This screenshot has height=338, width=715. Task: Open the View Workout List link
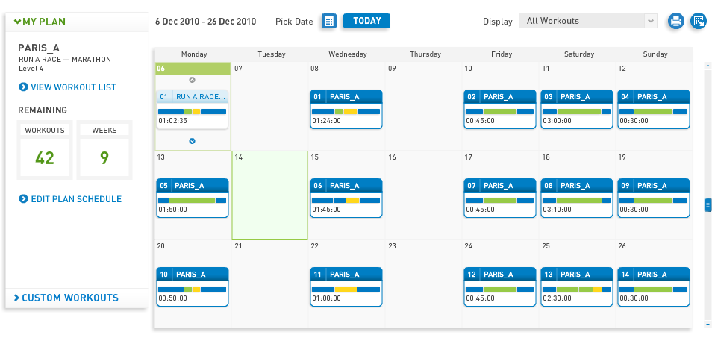click(73, 87)
